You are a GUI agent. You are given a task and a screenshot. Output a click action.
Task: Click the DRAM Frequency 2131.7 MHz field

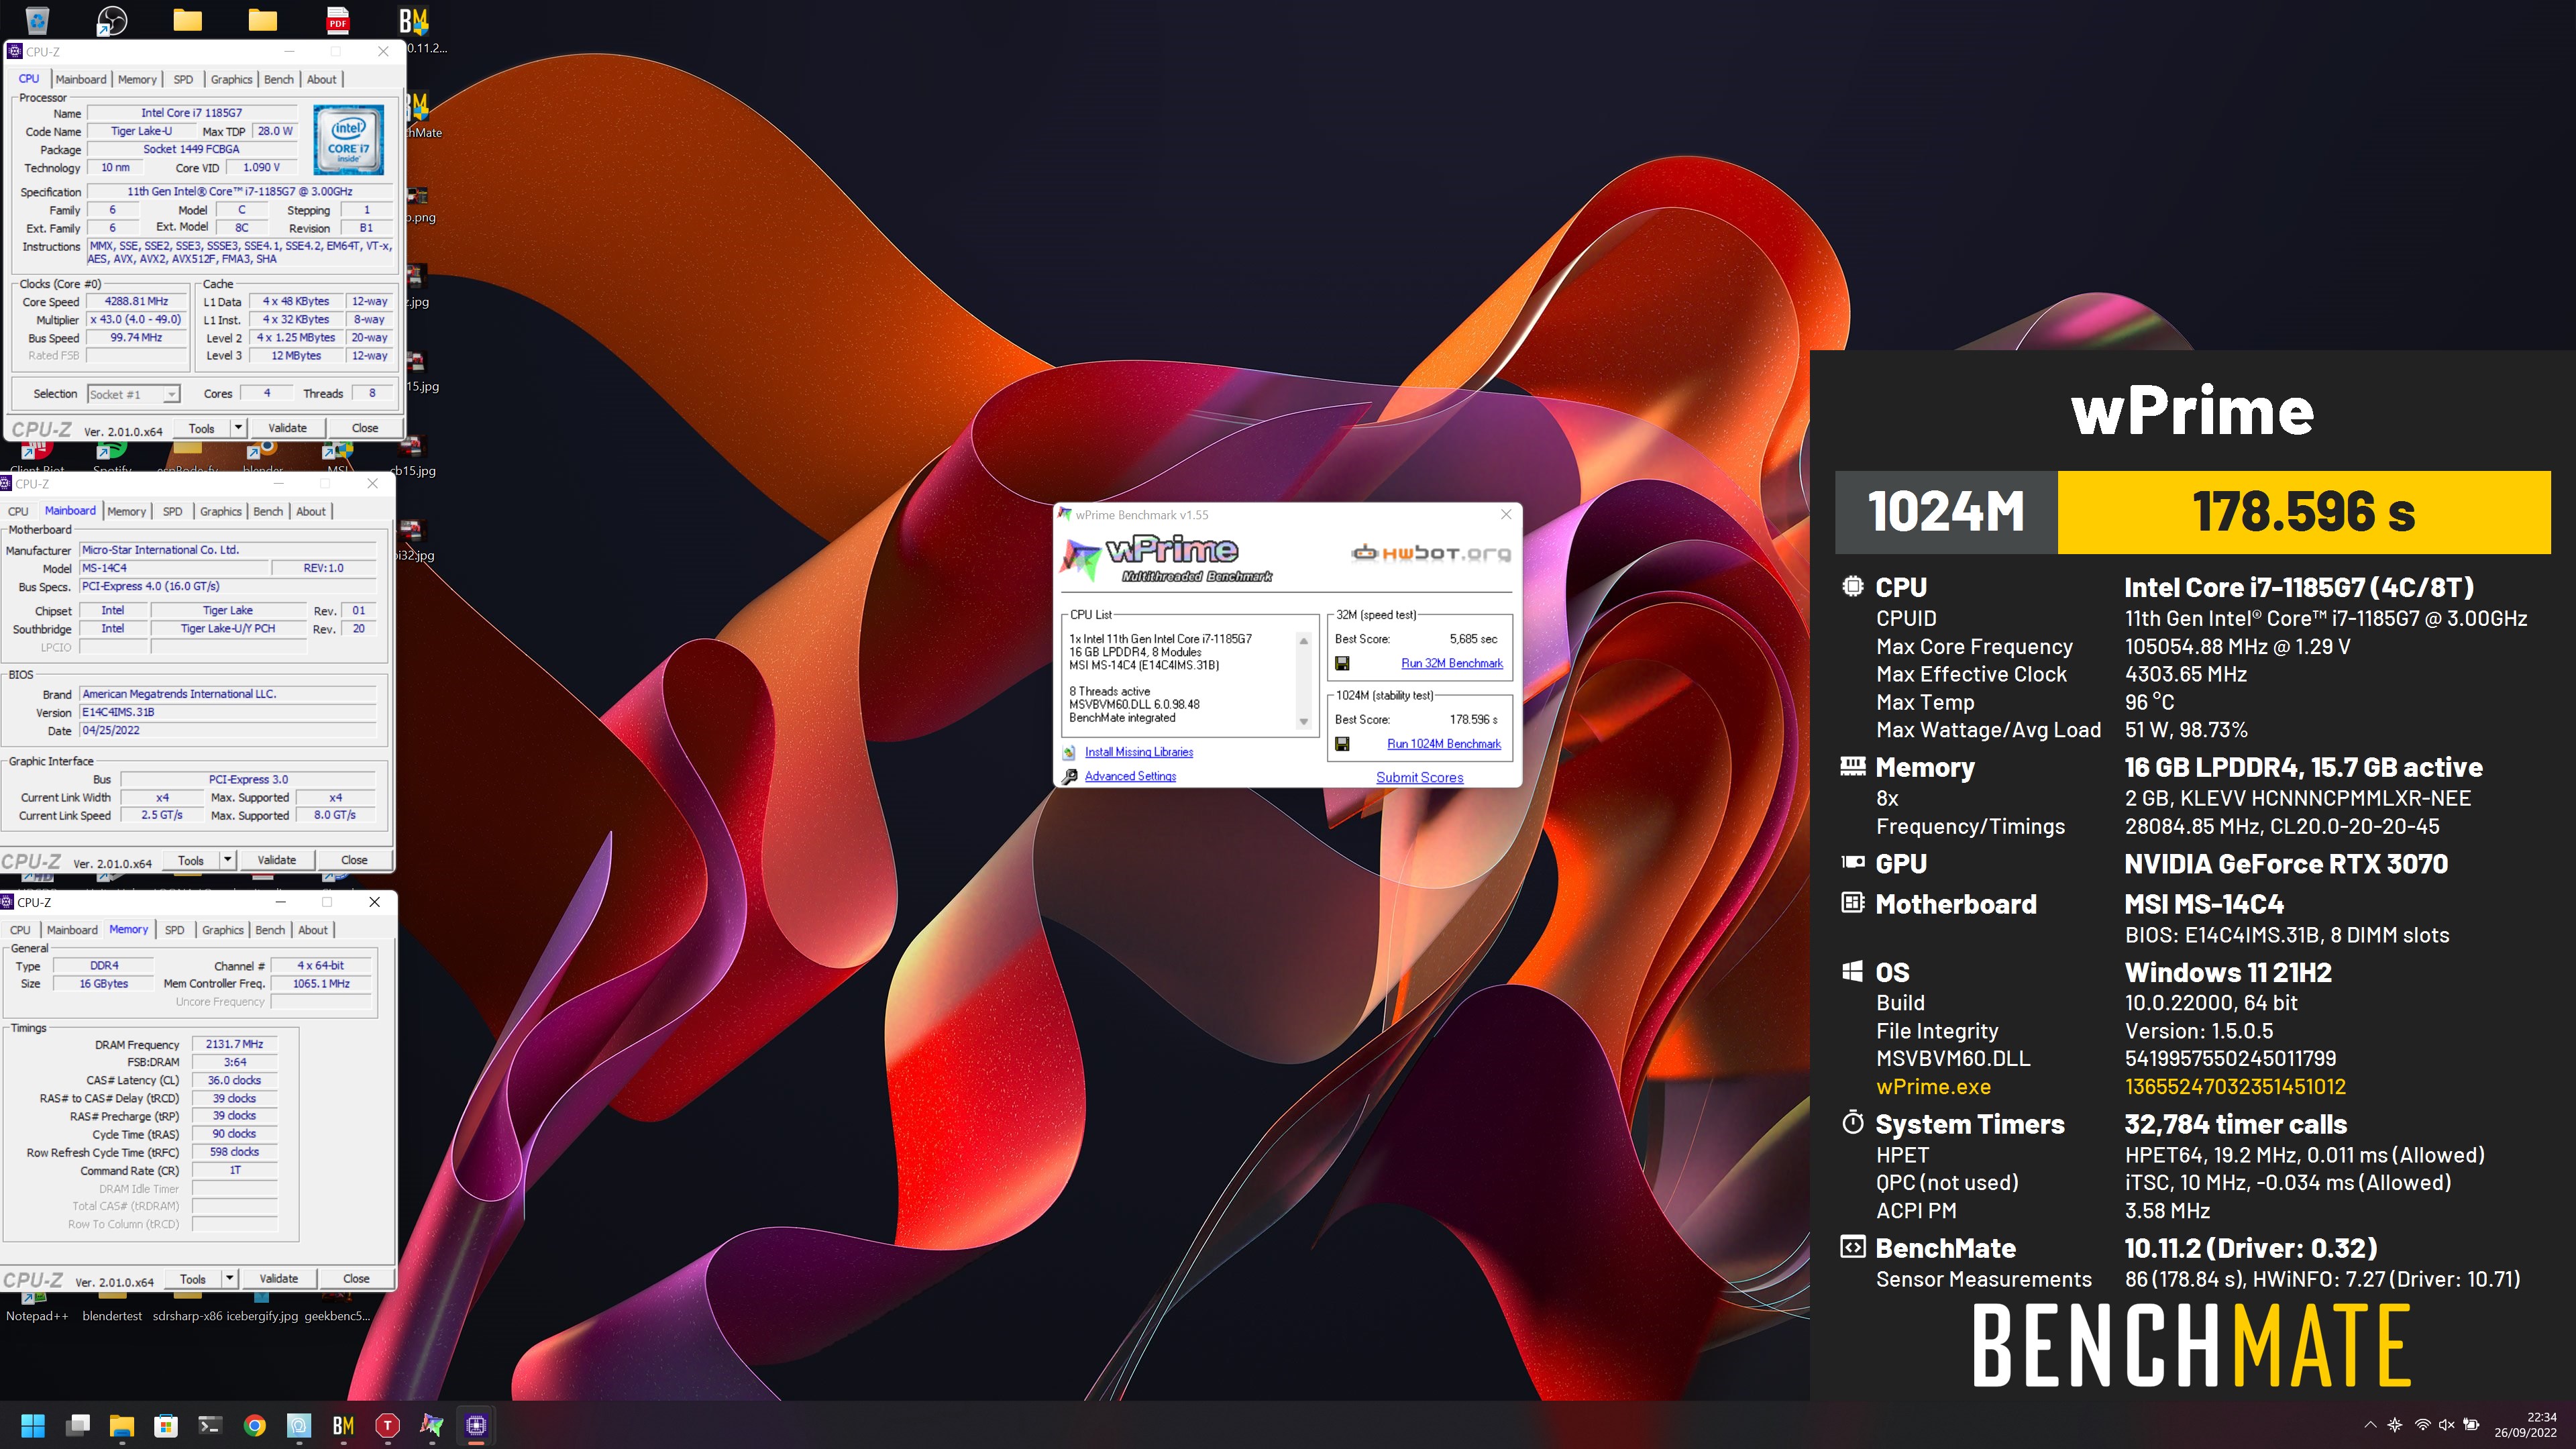[x=234, y=1044]
